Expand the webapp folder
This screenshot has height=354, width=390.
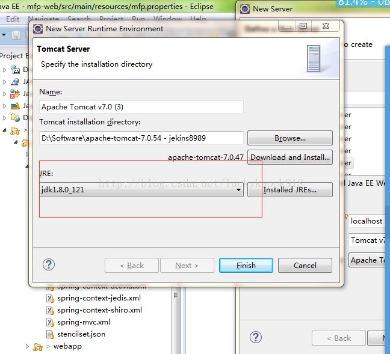tap(27, 346)
